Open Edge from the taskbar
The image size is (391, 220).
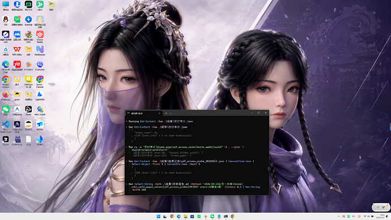pos(179,217)
